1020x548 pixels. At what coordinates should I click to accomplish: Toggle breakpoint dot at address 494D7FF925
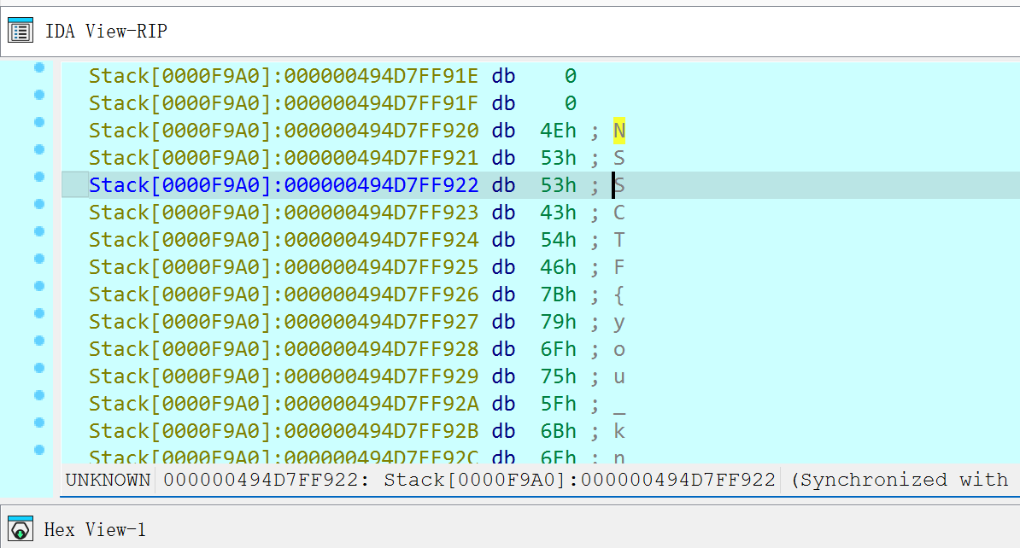[39, 259]
